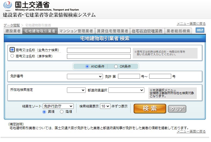Follow the bottom メニュー画面に戻る link
The height and width of the screenshot is (142, 211).
click(191, 132)
